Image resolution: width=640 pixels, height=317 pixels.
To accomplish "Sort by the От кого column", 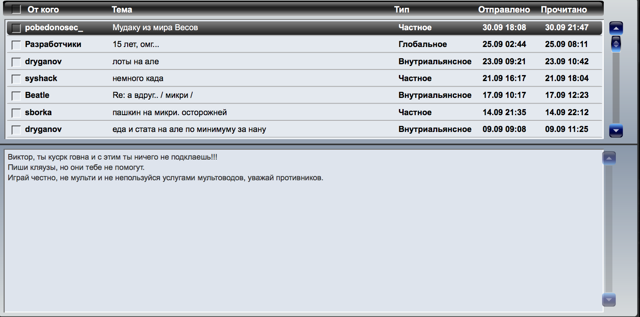I will pyautogui.click(x=43, y=9).
